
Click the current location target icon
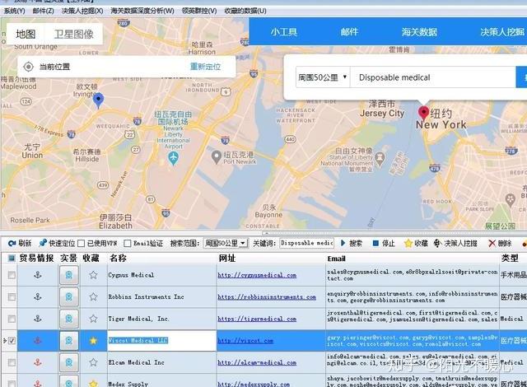pos(29,67)
